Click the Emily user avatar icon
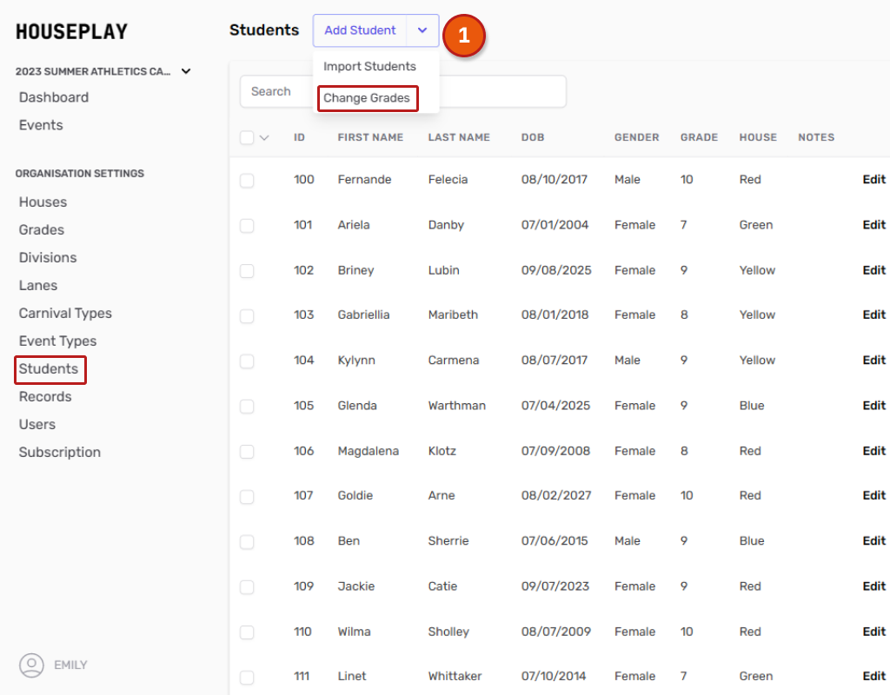Screen dimensions: 890x695 coord(31,665)
